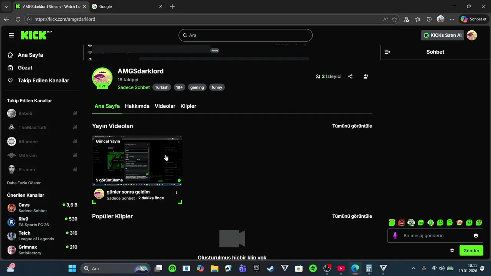Open File Explorer from taskbar
Image resolution: width=491 pixels, height=276 pixels.
pos(214,268)
